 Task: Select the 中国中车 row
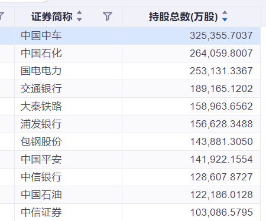tap(130, 35)
